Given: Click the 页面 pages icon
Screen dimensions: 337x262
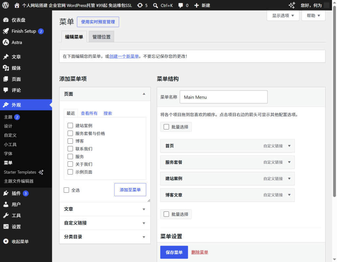Looking at the screenshot, I should click(x=6, y=79).
